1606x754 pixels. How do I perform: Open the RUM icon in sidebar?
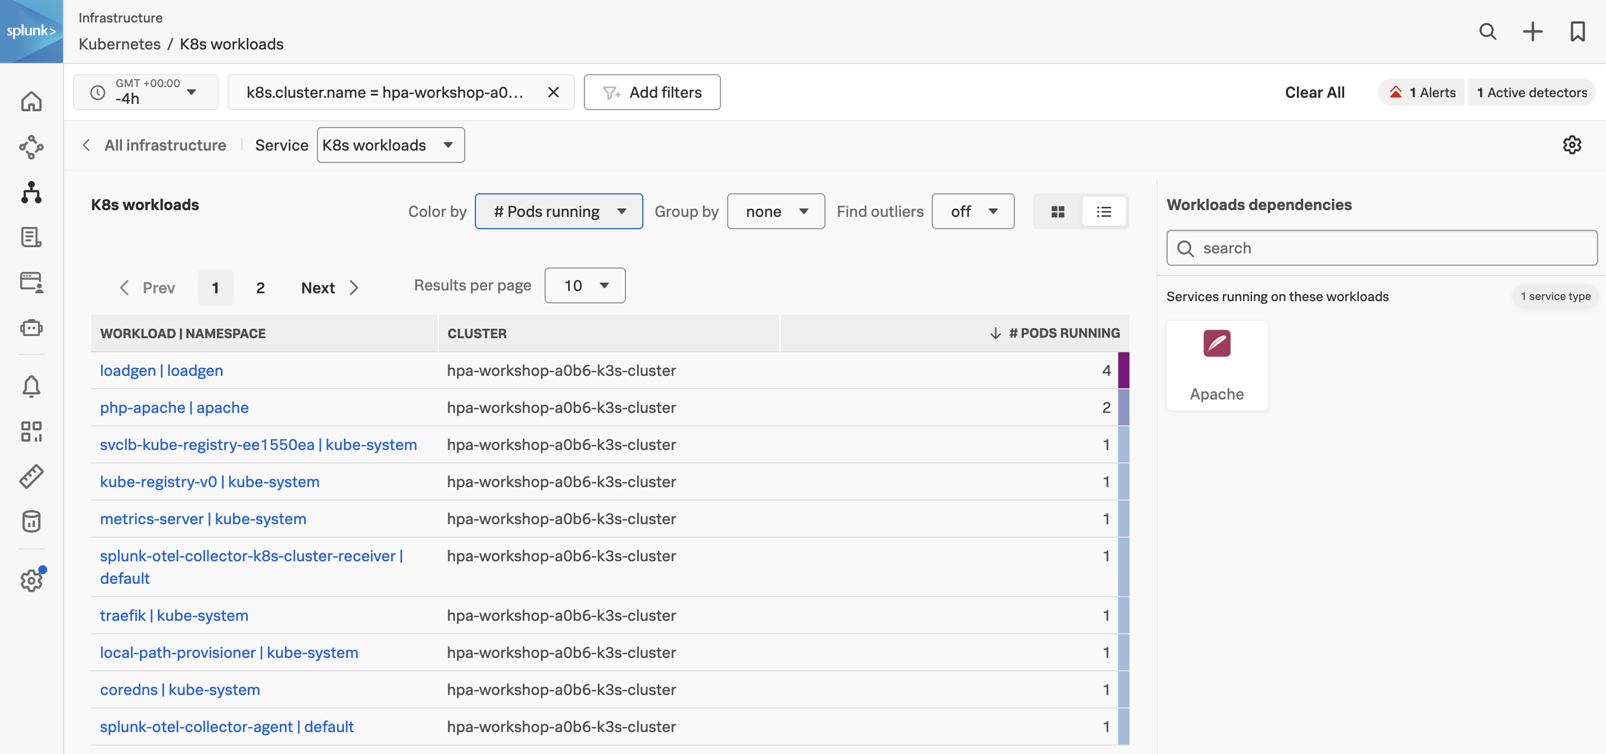[x=31, y=282]
